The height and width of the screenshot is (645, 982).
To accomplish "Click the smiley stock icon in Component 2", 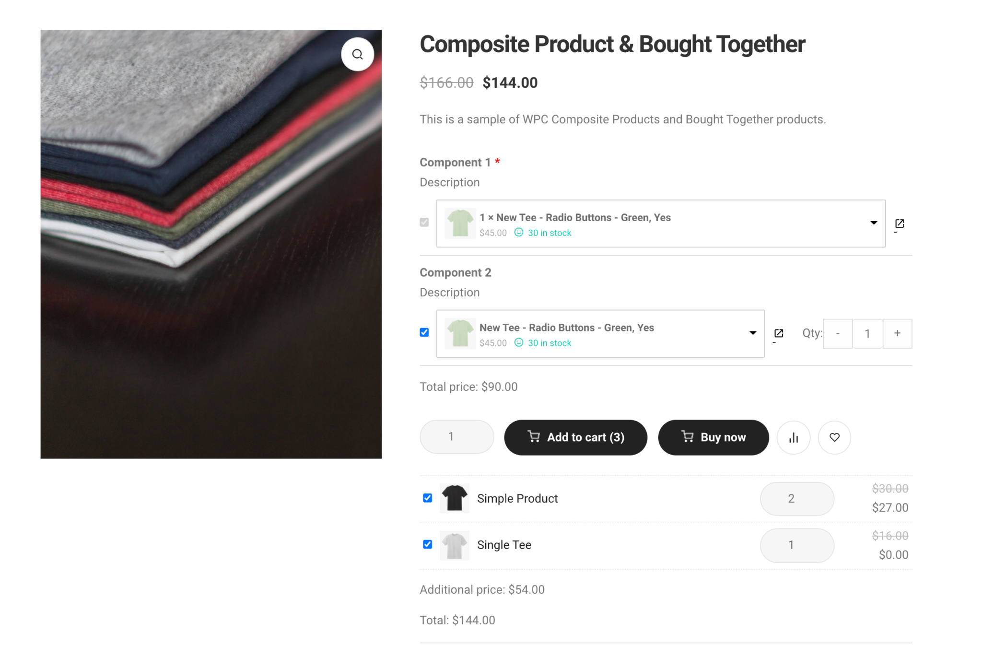I will point(518,342).
